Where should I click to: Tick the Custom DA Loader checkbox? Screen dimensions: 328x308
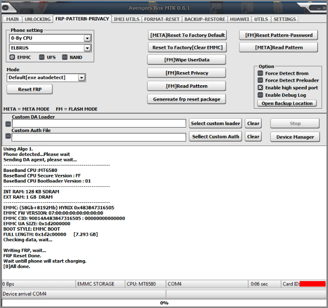[8, 124]
